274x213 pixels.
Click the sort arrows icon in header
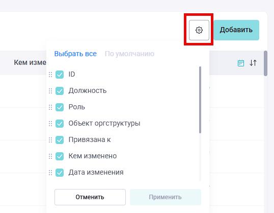click(253, 63)
